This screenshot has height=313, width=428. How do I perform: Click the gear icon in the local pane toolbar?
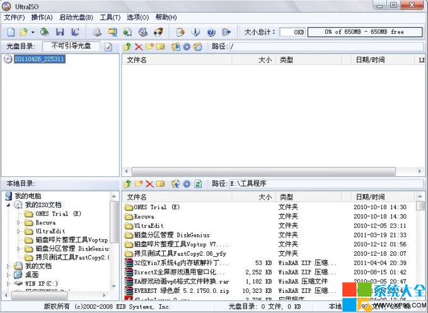187,184
